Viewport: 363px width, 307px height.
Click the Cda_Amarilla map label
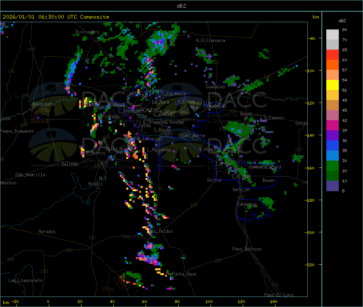(x=30, y=175)
